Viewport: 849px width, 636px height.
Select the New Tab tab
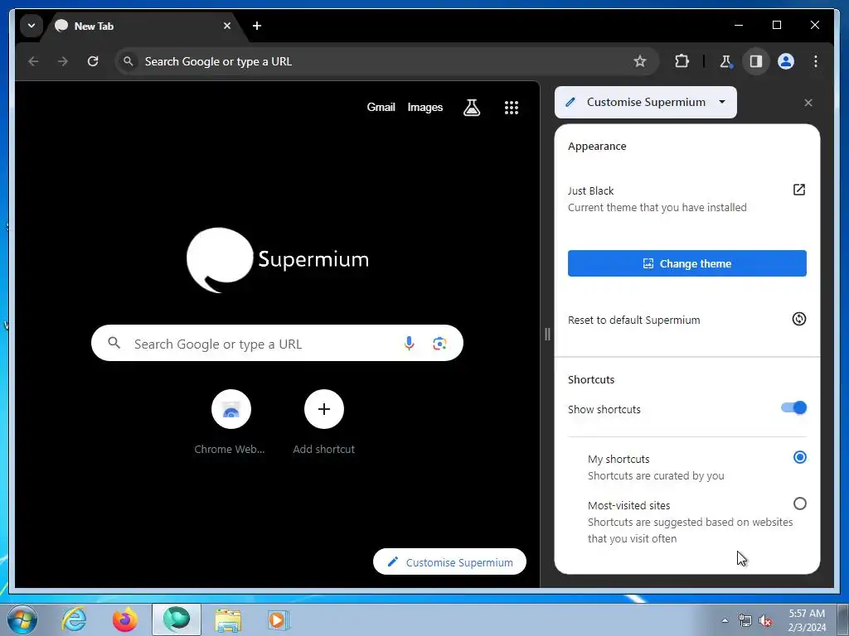(143, 26)
